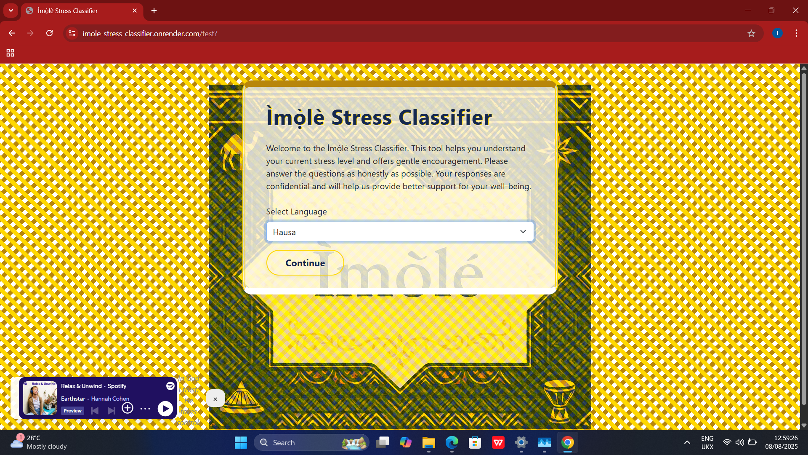Open site information icon in address bar
The image size is (808, 455).
(x=72, y=33)
